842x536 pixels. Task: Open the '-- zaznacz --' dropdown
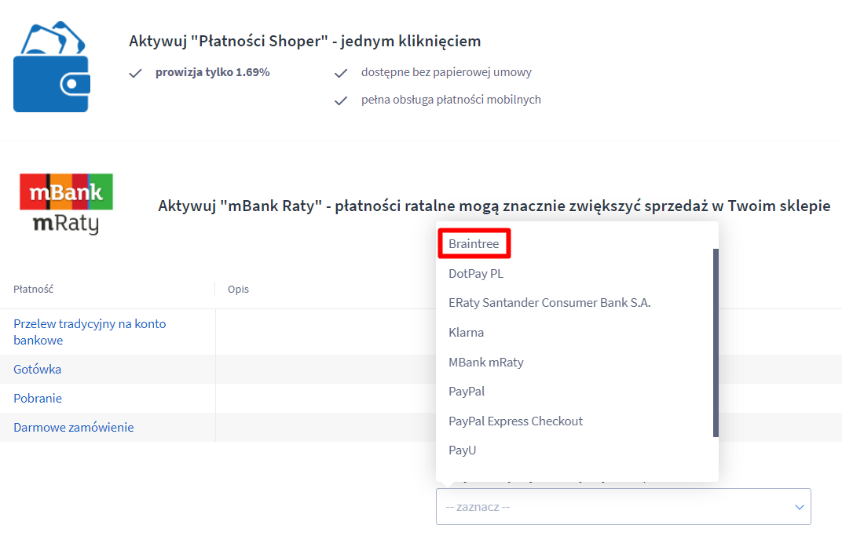click(624, 506)
